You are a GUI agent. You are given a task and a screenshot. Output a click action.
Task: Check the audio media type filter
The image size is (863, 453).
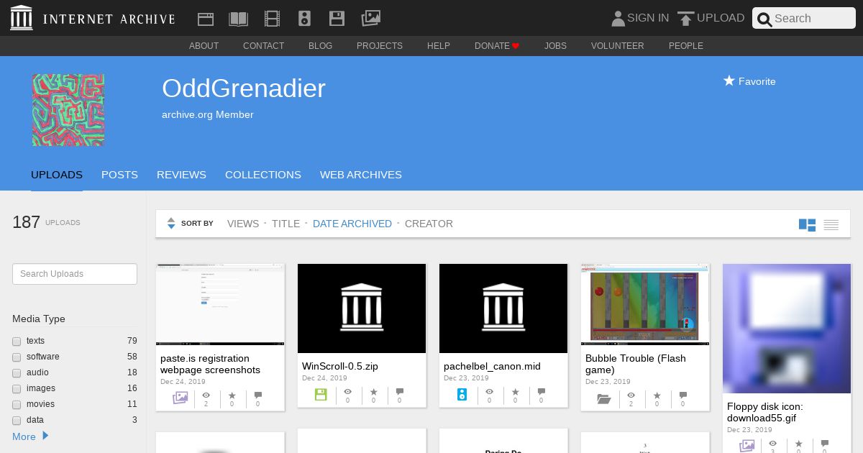17,373
